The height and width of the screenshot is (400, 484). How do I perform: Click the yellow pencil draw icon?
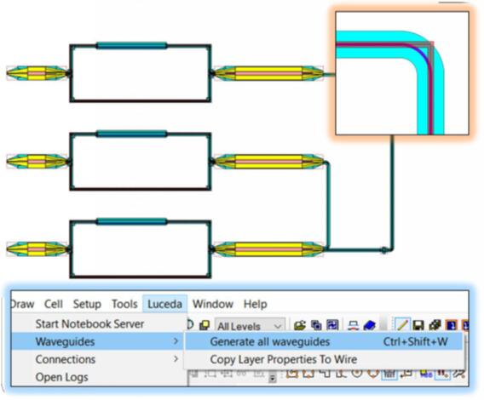[402, 324]
